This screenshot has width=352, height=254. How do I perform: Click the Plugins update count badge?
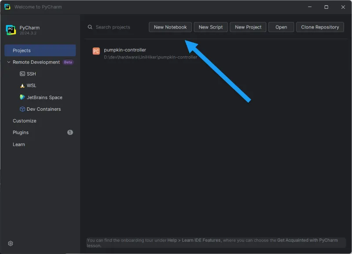(x=70, y=132)
